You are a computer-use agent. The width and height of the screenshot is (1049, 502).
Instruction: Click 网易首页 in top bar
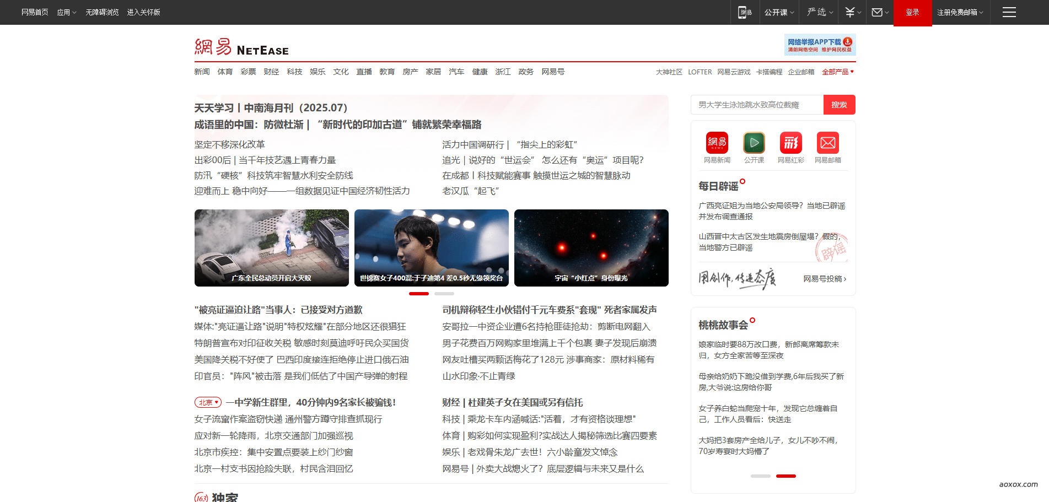[35, 12]
